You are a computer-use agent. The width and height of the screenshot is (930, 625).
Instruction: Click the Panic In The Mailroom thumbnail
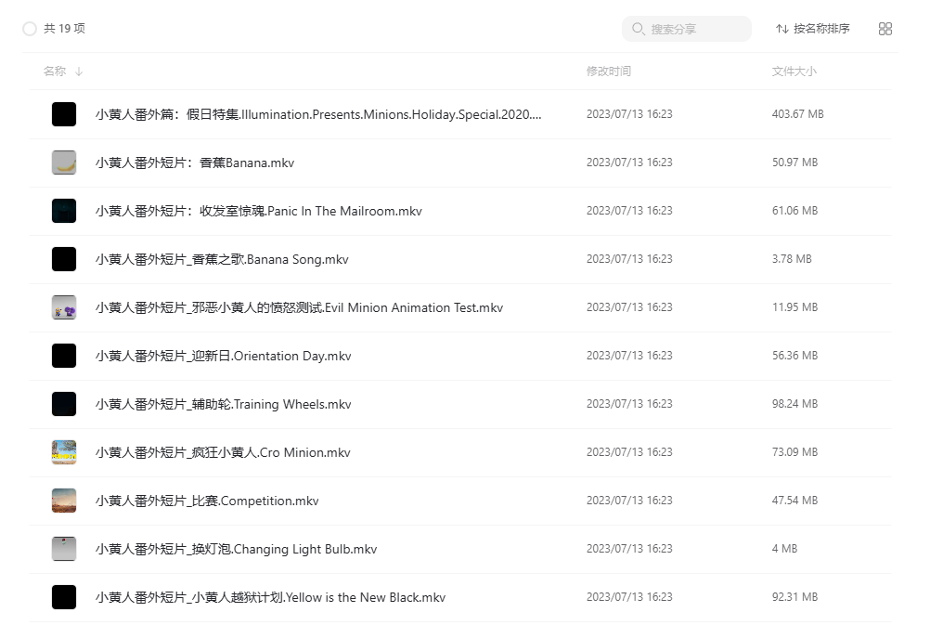pos(64,211)
